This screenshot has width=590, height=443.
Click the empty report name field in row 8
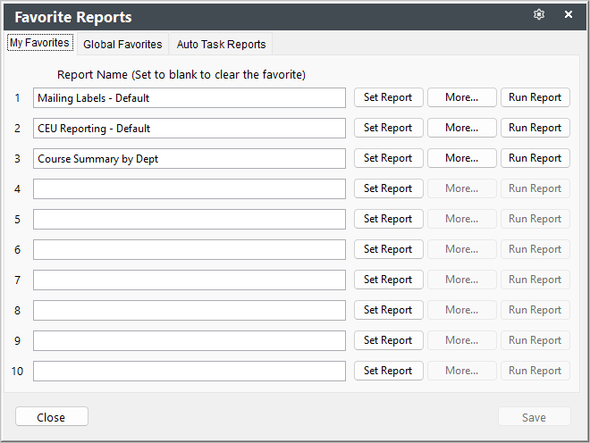(x=190, y=310)
